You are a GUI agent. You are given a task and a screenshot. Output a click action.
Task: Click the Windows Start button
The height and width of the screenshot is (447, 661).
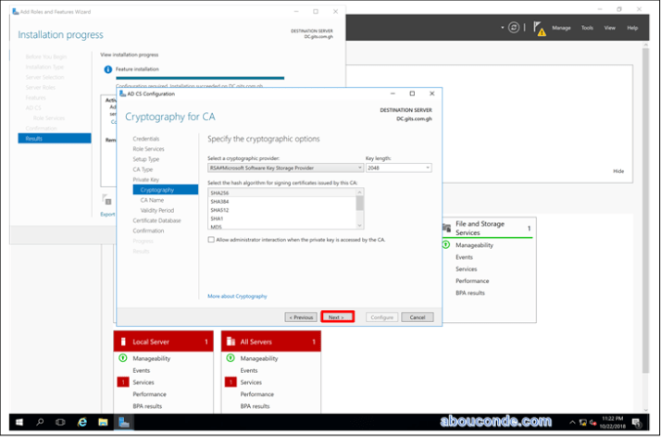point(18,422)
